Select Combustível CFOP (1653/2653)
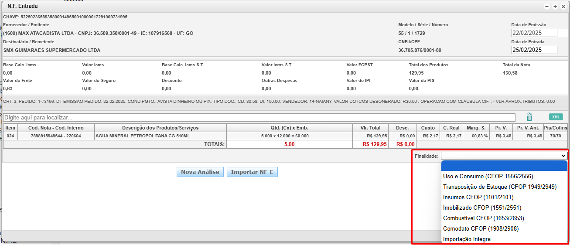The image size is (570, 245). (x=483, y=218)
